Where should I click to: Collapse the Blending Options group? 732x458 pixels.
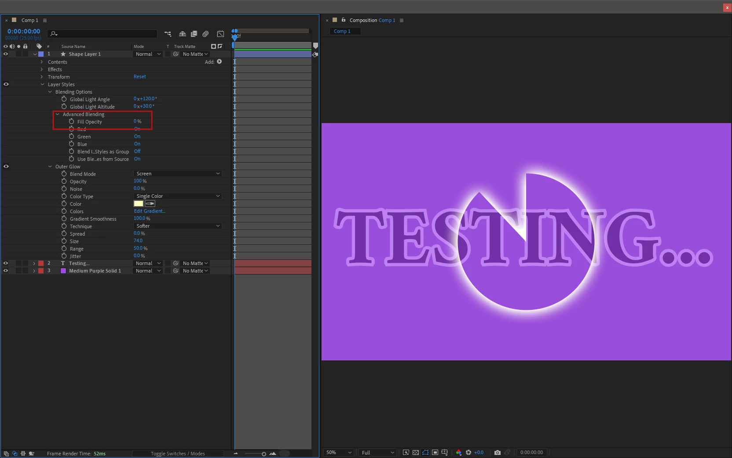pyautogui.click(x=50, y=92)
